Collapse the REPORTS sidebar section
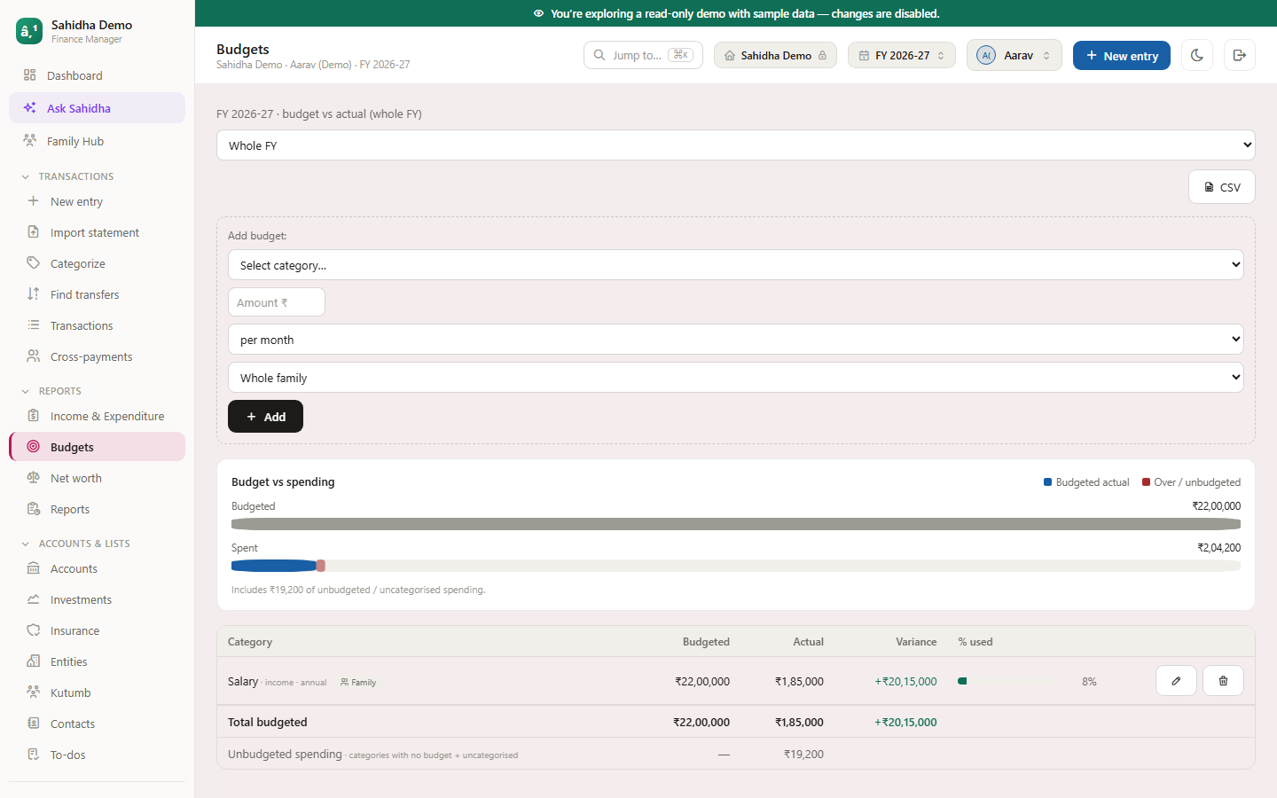The image size is (1277, 798). click(60, 391)
